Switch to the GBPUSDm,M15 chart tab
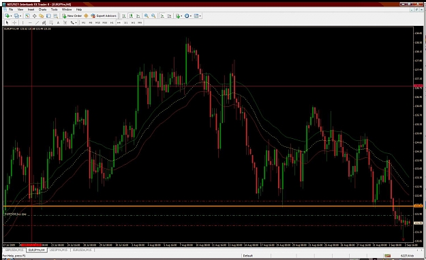 [x=15, y=250]
